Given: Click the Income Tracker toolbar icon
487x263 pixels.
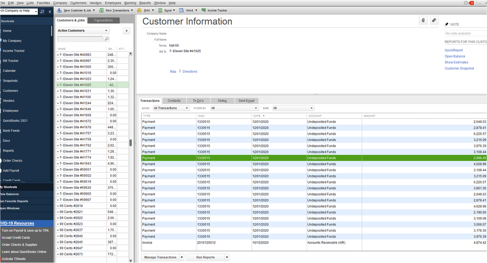Looking at the screenshot, I should 203,10.
